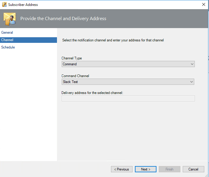The height and width of the screenshot is (177, 209).
Task: Click the resize grip in dialog corner
Action: click(x=206, y=176)
